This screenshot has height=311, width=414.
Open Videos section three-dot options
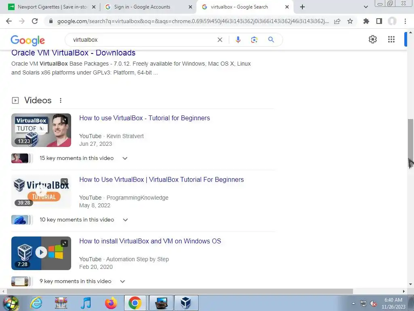[x=61, y=100]
